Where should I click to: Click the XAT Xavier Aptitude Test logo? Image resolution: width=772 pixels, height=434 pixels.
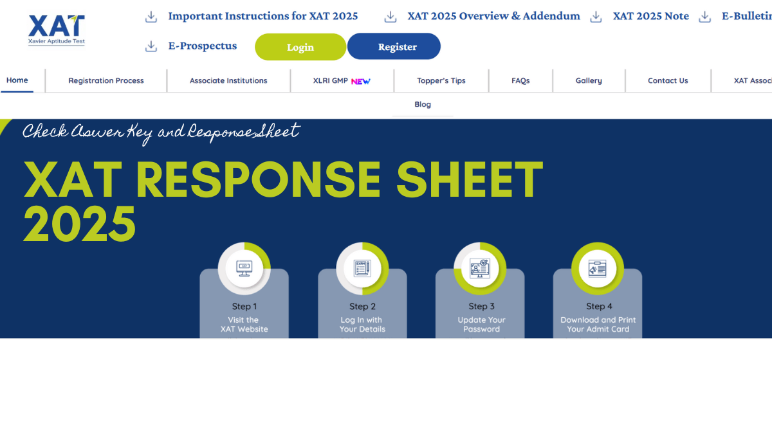(57, 30)
